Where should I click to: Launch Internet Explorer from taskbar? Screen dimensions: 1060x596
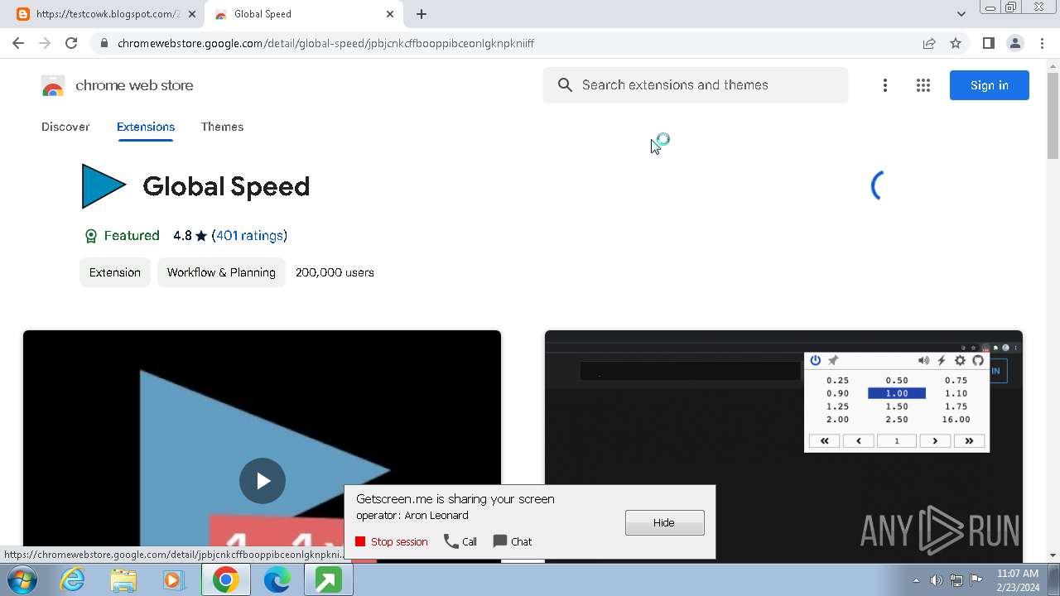click(x=73, y=580)
